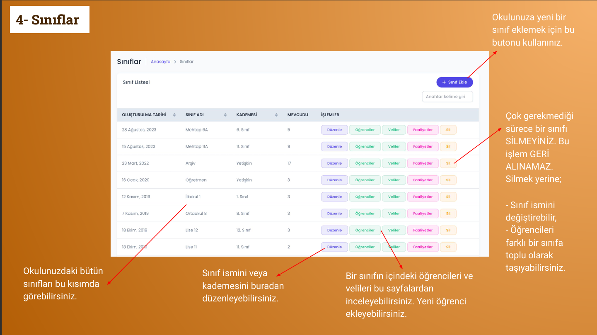This screenshot has width=597, height=335.
Task: Open Faaliyetler for the Arşiv class
Action: 423,163
